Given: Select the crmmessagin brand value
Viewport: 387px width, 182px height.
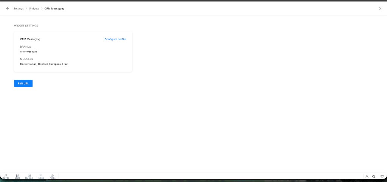Looking at the screenshot, I should click(x=28, y=51).
